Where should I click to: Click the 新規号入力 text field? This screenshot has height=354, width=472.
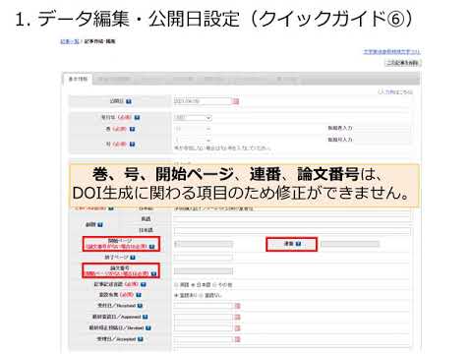[382, 140]
